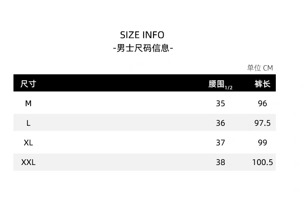This screenshot has width=306, height=205.
Task: Select the L size label
Action: point(28,123)
